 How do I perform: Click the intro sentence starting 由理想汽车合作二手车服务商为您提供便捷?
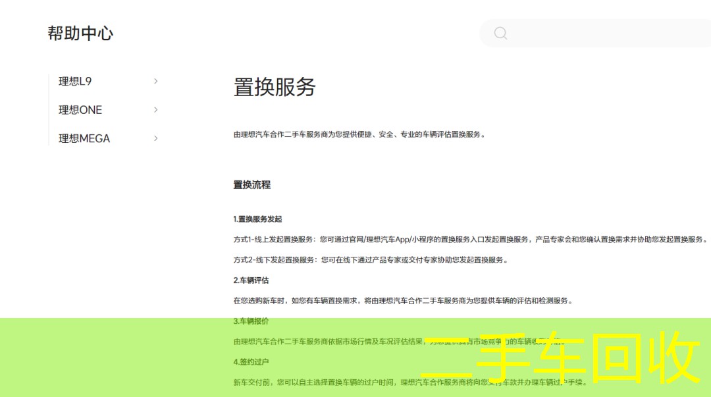[x=359, y=134]
